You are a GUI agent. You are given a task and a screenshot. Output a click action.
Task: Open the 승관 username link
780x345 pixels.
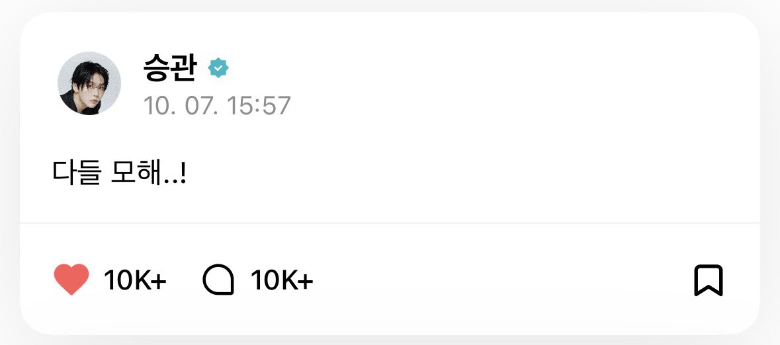point(171,68)
